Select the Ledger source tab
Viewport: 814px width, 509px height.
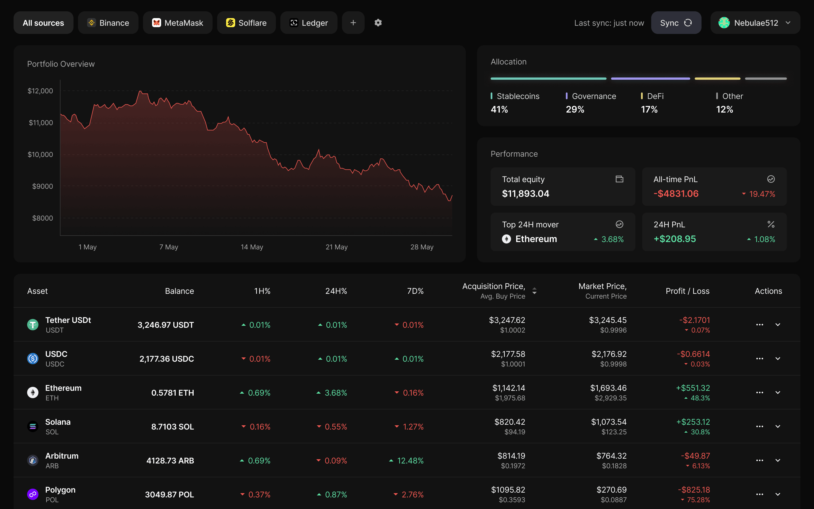pyautogui.click(x=308, y=23)
